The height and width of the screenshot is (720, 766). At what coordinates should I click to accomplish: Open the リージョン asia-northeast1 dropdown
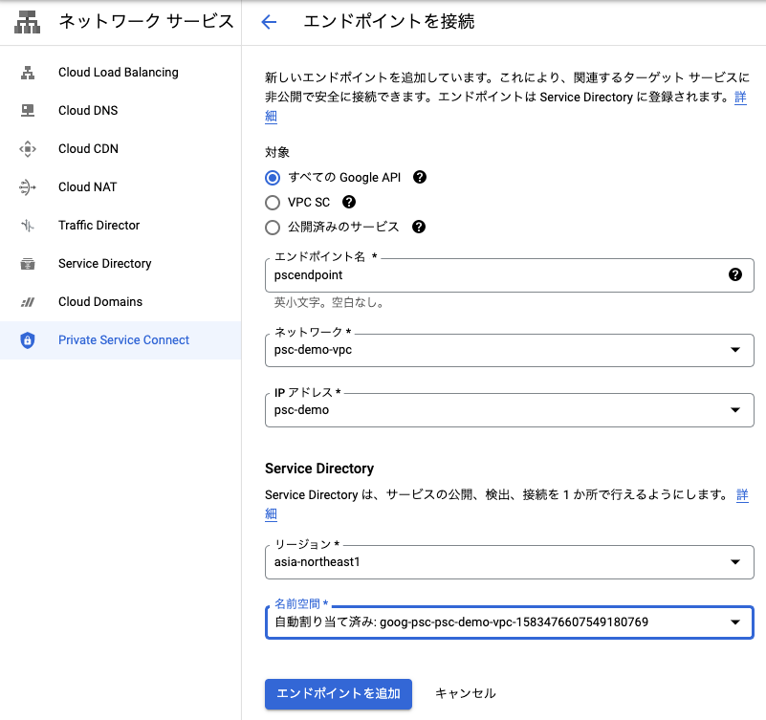coord(734,562)
